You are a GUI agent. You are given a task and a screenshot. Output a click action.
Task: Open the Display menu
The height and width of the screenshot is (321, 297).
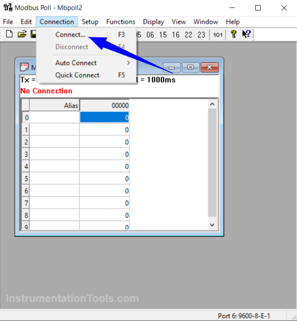153,22
